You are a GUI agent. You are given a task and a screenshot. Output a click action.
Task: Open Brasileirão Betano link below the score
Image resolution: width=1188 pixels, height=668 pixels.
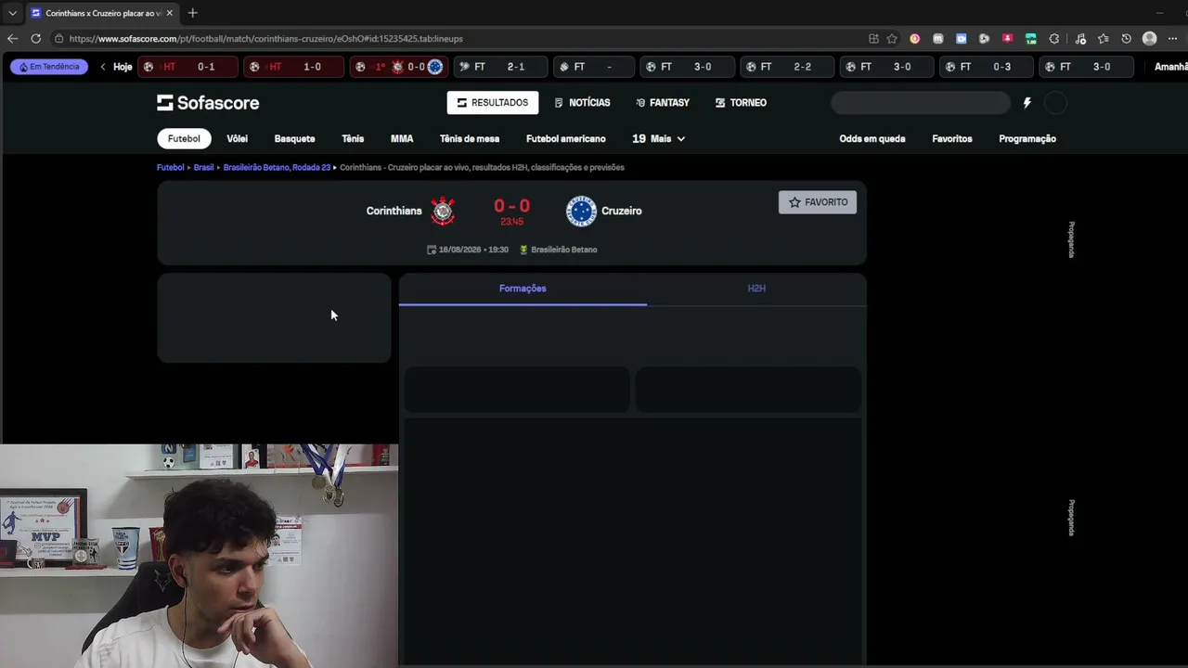click(559, 250)
